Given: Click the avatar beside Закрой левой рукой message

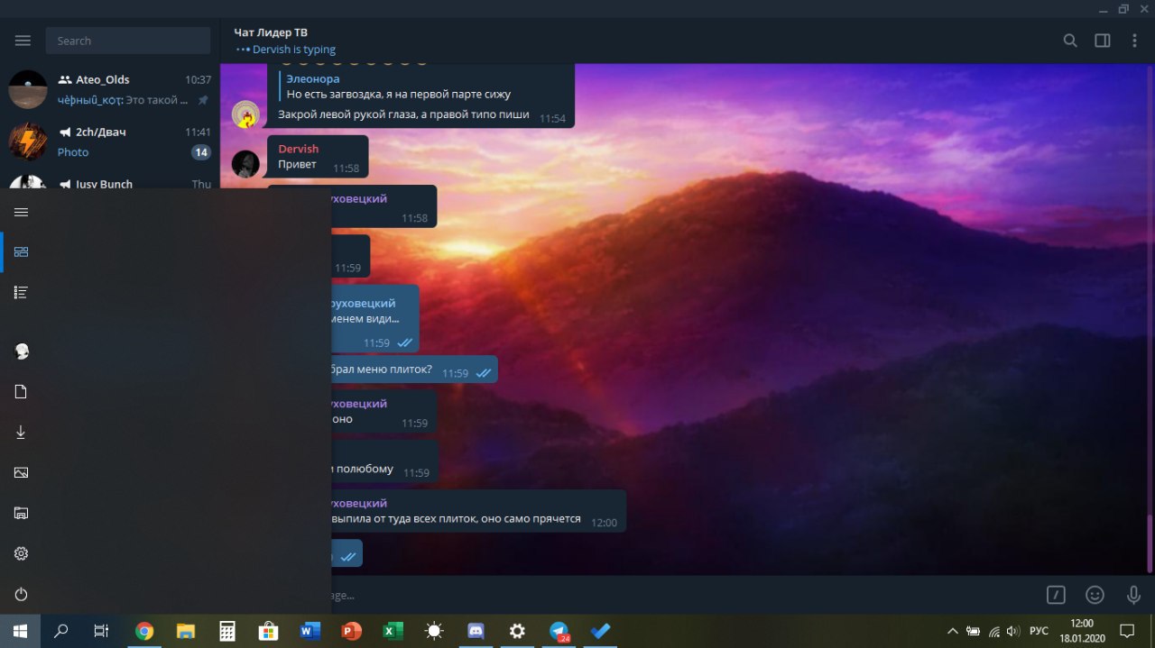Looking at the screenshot, I should 246,114.
